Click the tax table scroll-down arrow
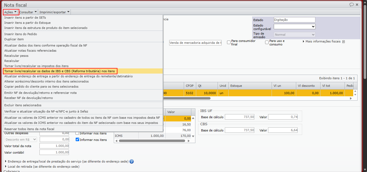 (193, 136)
